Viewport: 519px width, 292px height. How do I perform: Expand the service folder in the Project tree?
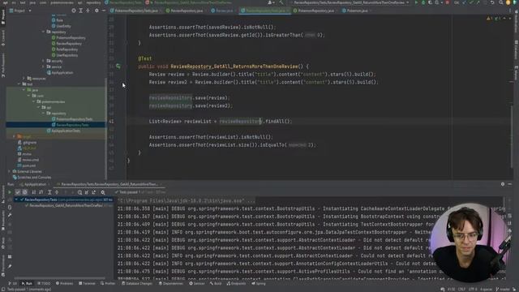43,67
